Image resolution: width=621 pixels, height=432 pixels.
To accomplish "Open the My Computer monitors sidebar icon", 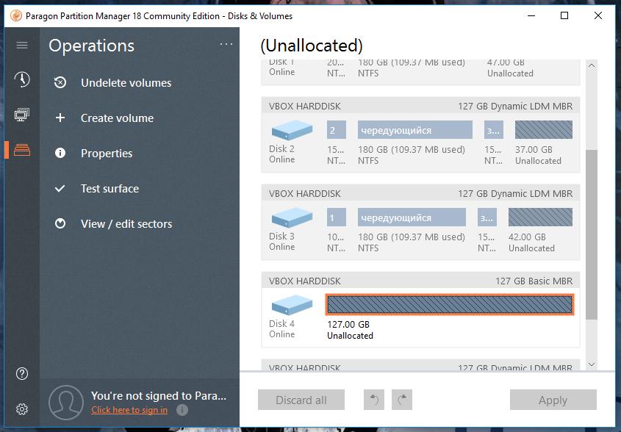I will (22, 115).
